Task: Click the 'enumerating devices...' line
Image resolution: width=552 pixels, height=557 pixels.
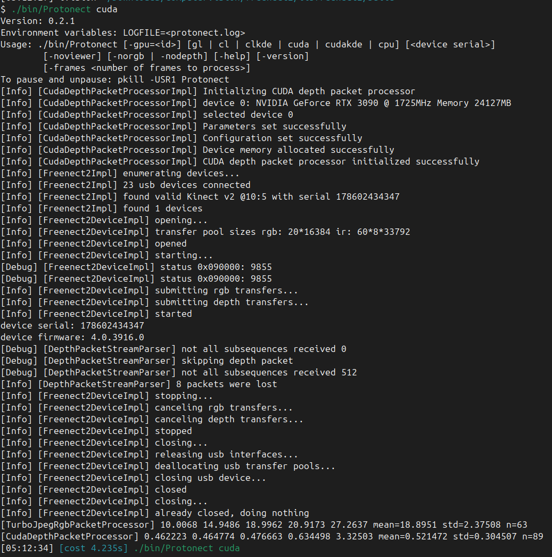Action: pyautogui.click(x=120, y=174)
